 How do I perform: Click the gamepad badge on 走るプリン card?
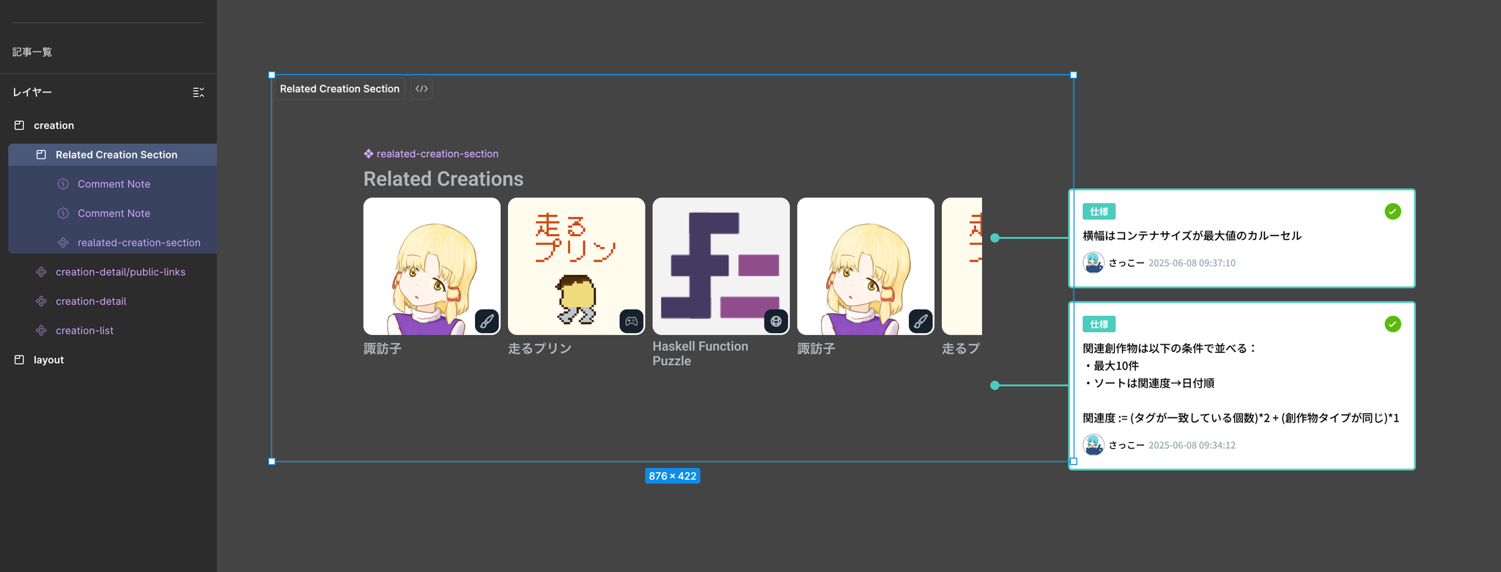631,321
